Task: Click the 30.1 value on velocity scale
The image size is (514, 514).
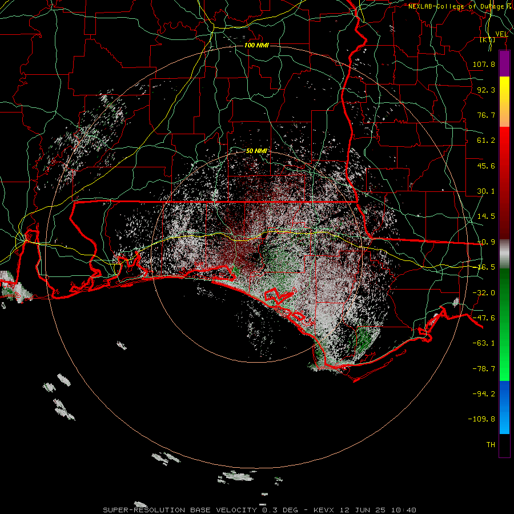Action: [x=486, y=191]
